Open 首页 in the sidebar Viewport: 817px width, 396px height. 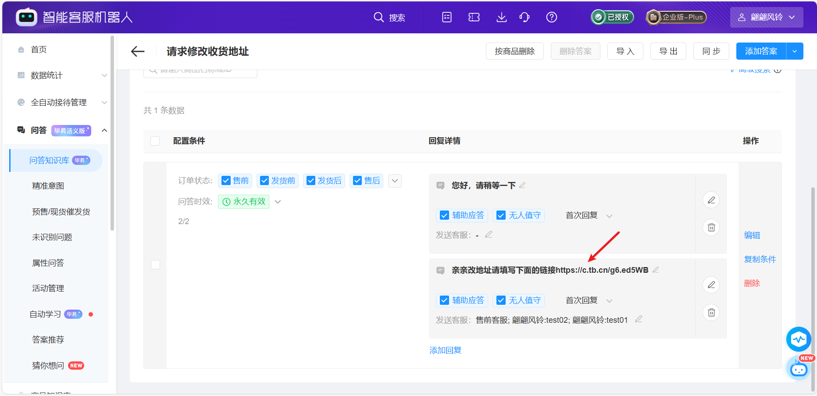coord(39,50)
